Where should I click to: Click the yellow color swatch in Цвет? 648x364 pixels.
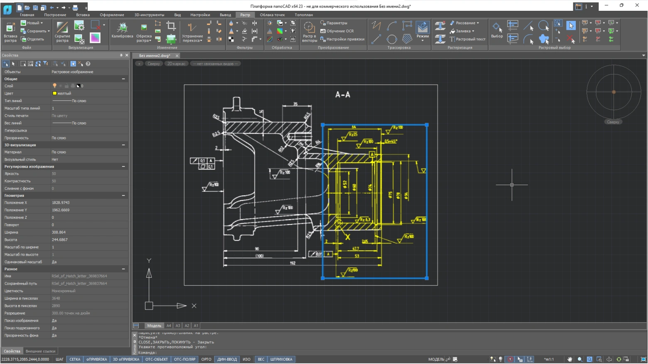pyautogui.click(x=54, y=93)
